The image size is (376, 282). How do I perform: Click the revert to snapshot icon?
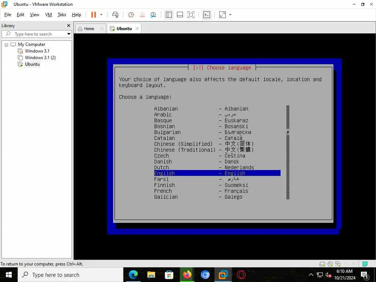click(142, 15)
